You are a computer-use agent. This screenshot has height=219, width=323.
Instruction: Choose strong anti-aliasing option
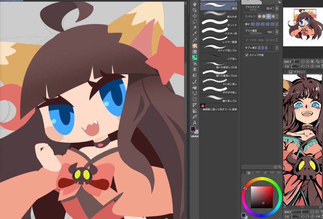click(273, 16)
